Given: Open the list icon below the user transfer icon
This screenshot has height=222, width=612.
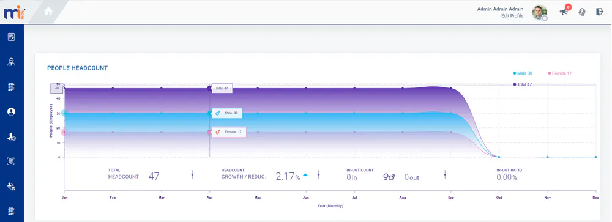Looking at the screenshot, I should click(x=11, y=210).
